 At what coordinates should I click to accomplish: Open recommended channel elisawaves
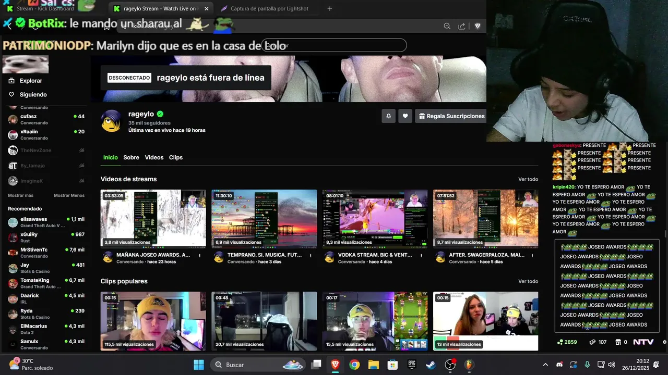(46, 222)
